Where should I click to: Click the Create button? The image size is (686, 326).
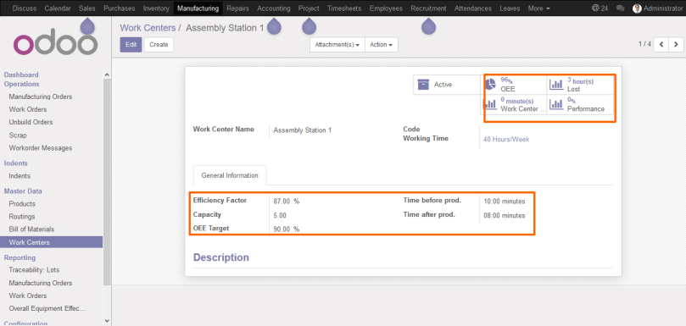[159, 45]
